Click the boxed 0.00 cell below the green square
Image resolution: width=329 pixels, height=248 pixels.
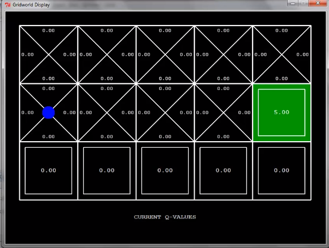coord(281,171)
